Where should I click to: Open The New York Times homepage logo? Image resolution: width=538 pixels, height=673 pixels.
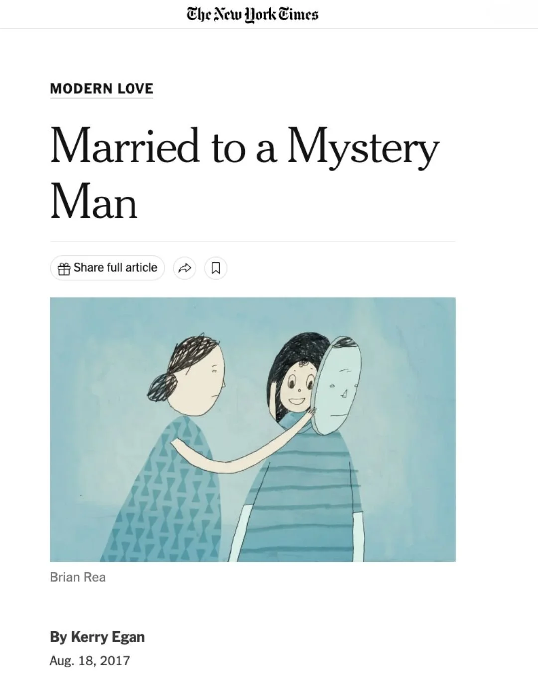pos(253,14)
